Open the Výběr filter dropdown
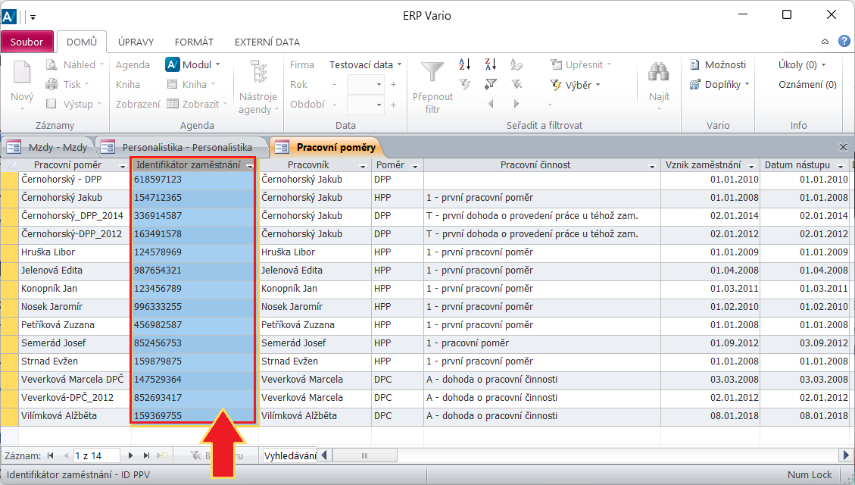Viewport: 855px width, 485px height. (x=576, y=85)
